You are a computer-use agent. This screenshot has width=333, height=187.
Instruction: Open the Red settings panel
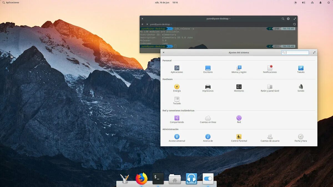(x=239, y=118)
